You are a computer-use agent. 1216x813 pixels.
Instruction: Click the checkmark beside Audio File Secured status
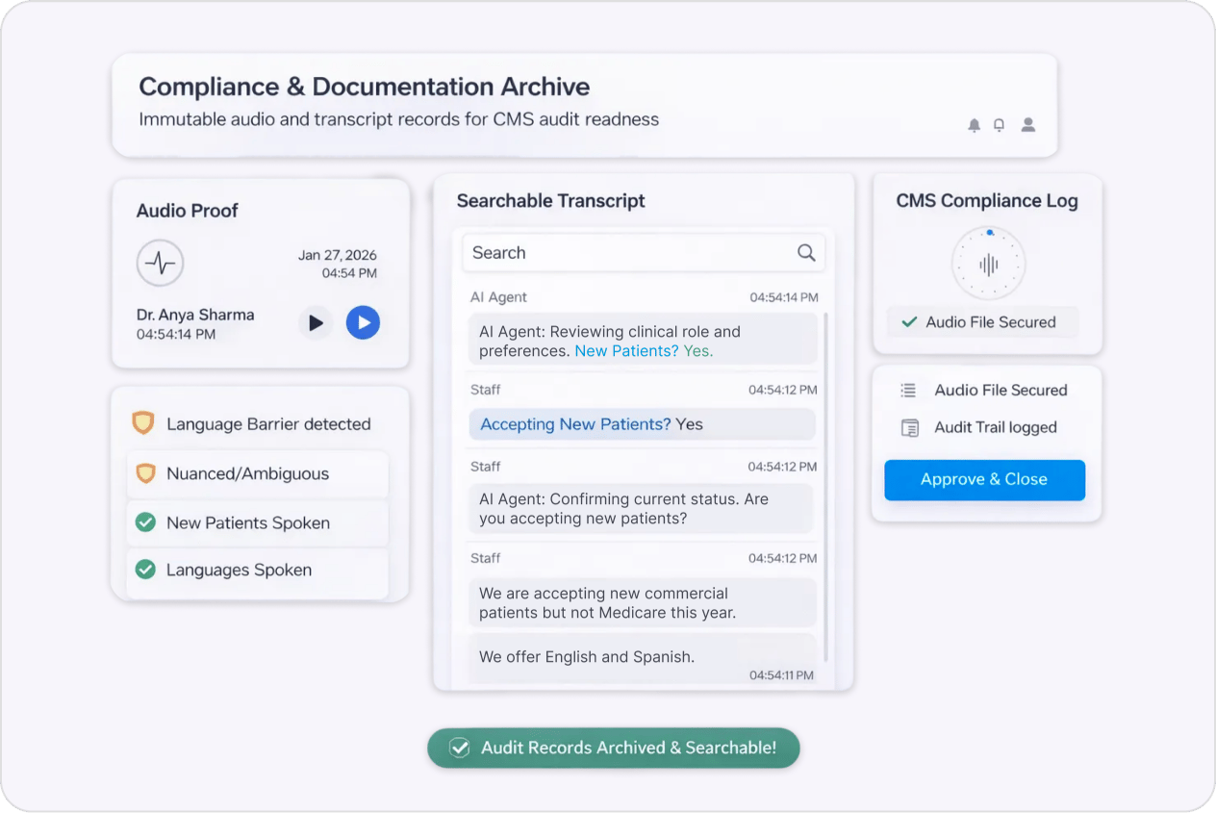(x=907, y=322)
